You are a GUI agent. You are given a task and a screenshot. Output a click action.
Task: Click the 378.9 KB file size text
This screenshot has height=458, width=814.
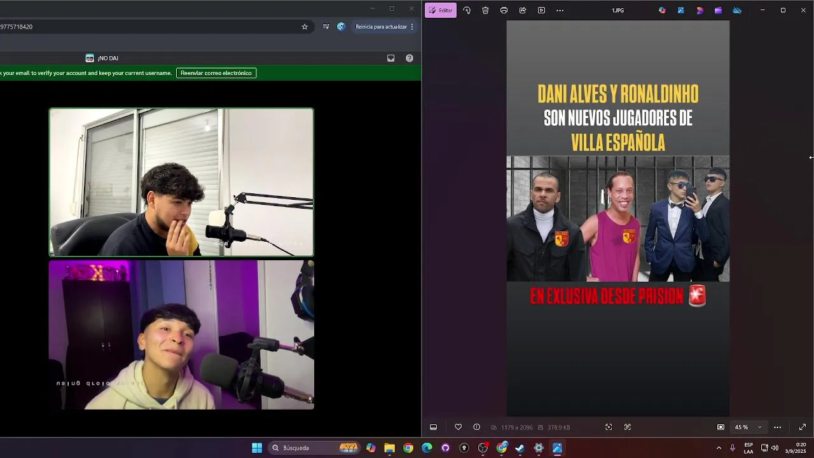pos(558,427)
